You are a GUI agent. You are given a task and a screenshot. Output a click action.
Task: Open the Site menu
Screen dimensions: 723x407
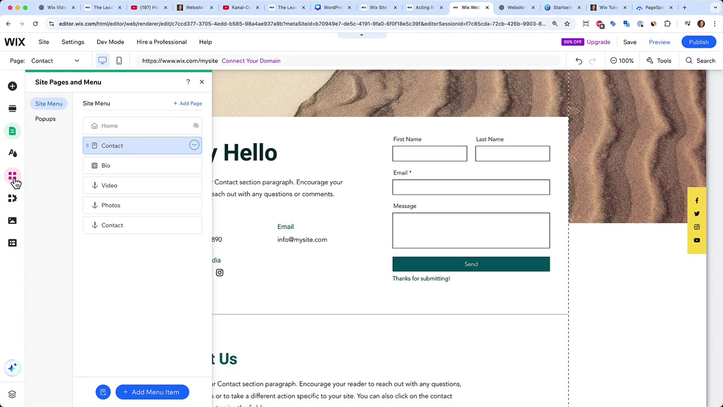click(x=43, y=42)
